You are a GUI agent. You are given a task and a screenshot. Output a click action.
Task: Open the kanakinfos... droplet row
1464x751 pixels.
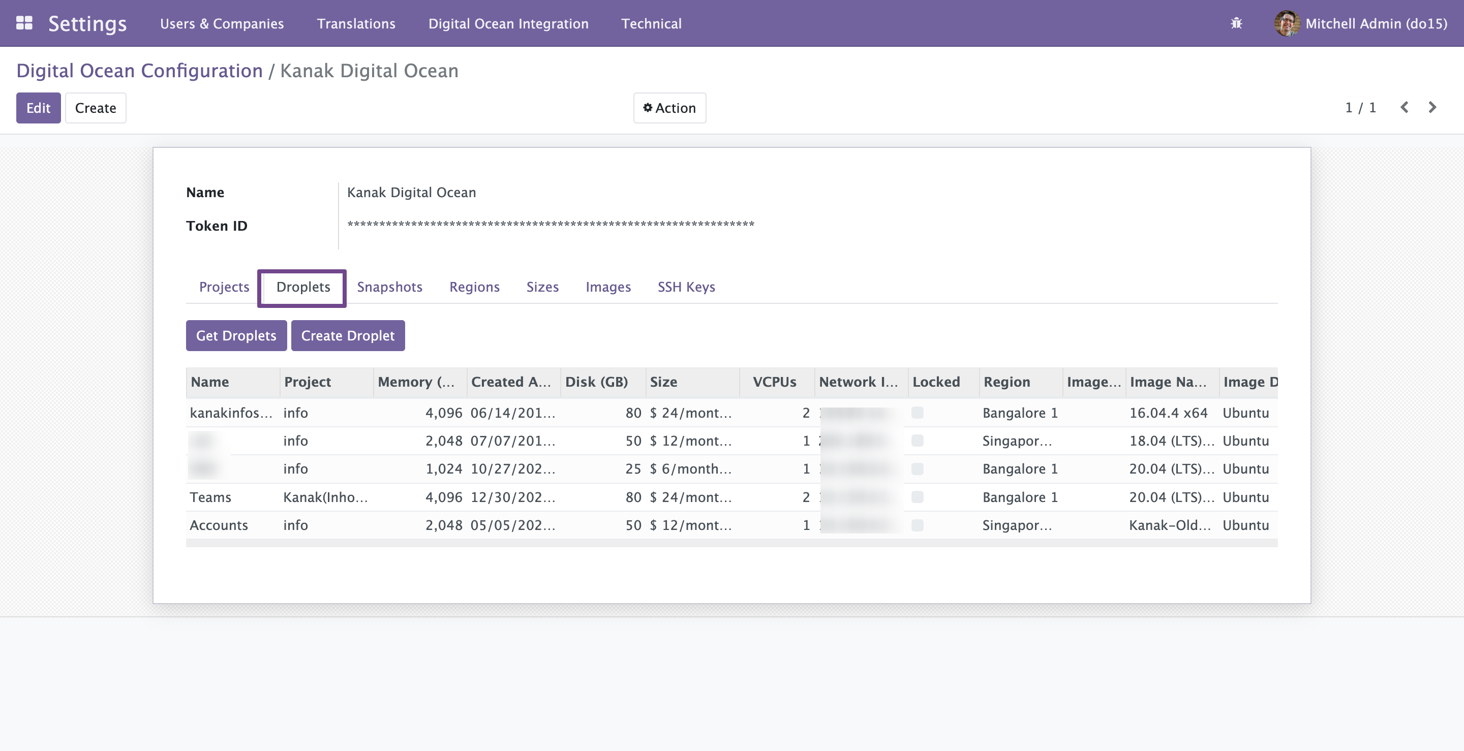pos(731,413)
